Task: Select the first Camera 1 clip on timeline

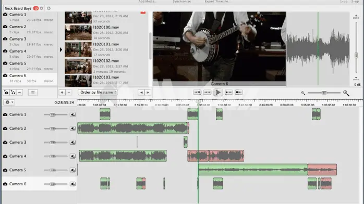Action: pos(105,114)
